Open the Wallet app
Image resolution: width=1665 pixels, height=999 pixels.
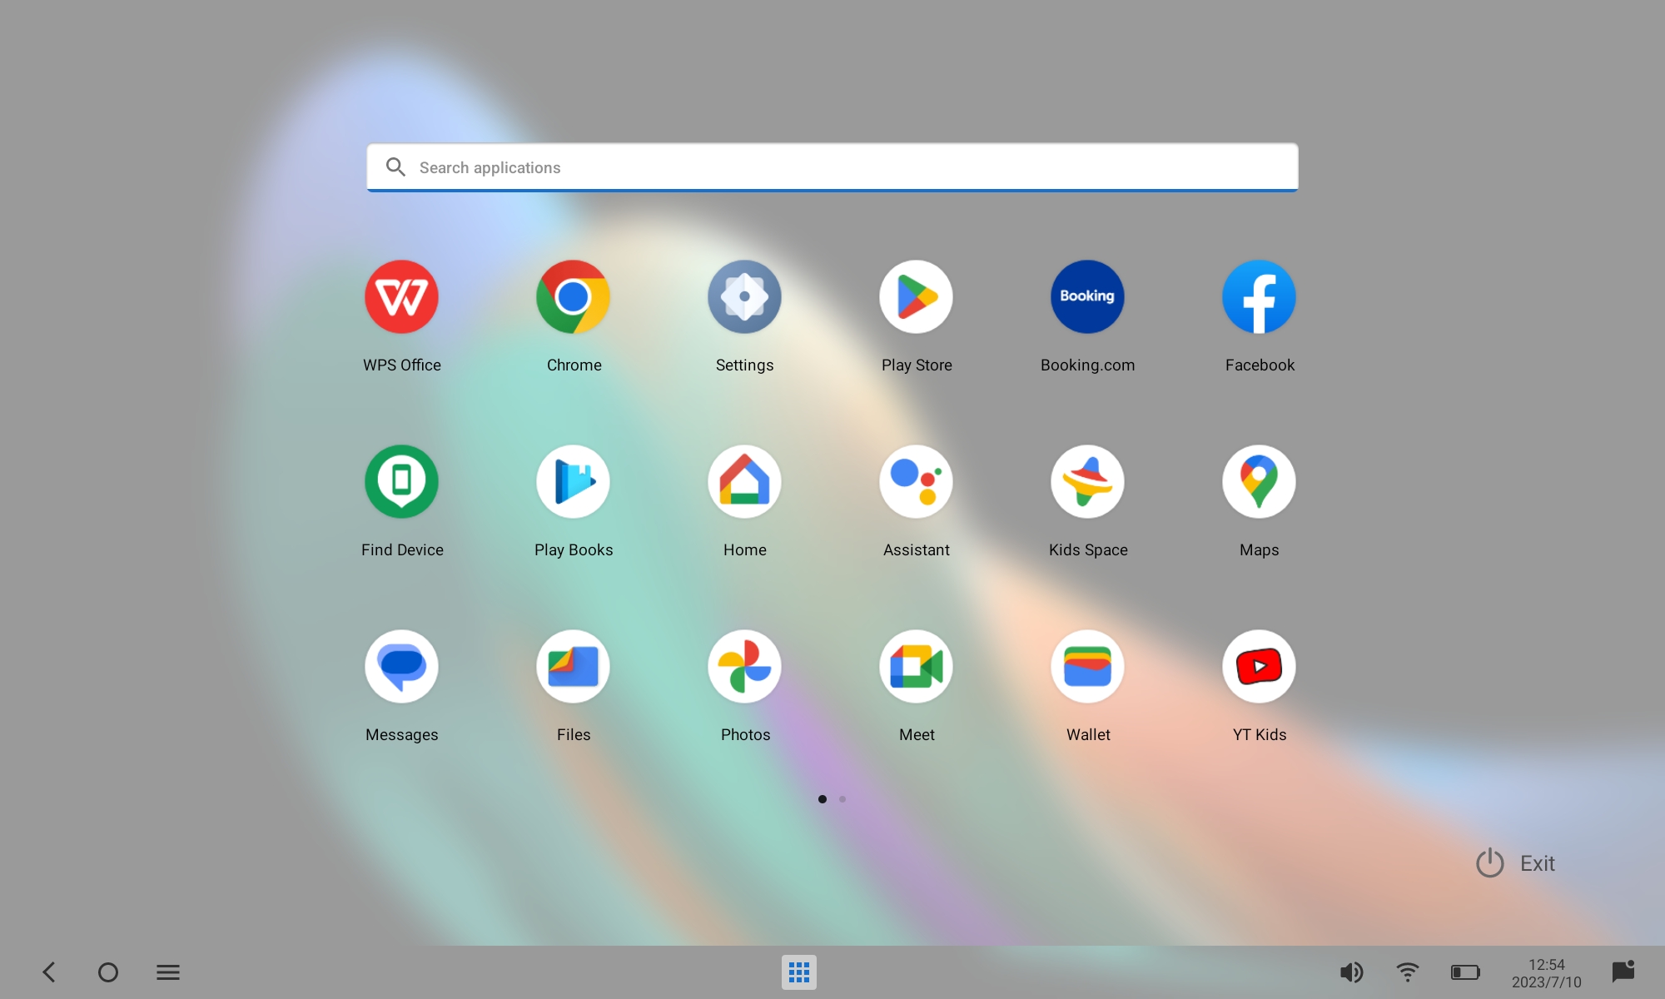pos(1087,667)
